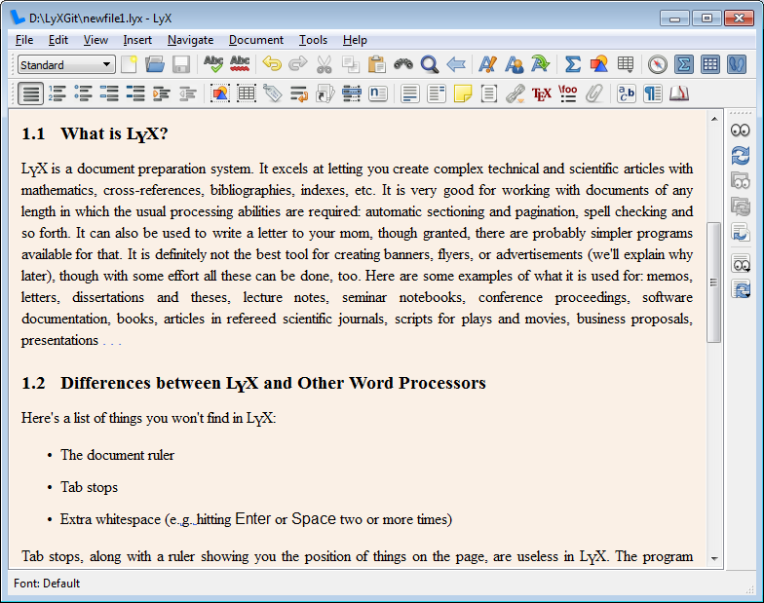Image resolution: width=764 pixels, height=603 pixels.
Task: Undo the last action
Action: [x=272, y=64]
